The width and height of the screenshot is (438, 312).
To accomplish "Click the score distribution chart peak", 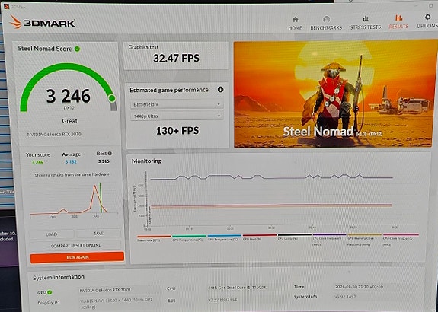I will (x=95, y=186).
